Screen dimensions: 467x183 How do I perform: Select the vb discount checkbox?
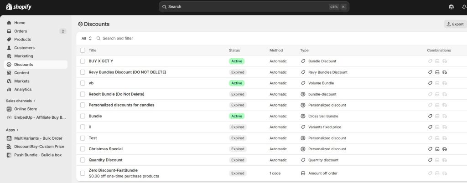(83, 83)
